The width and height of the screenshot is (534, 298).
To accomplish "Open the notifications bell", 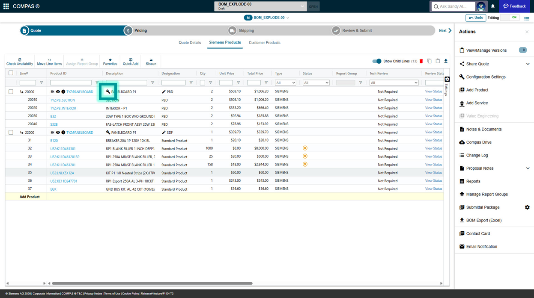I will (x=493, y=6).
